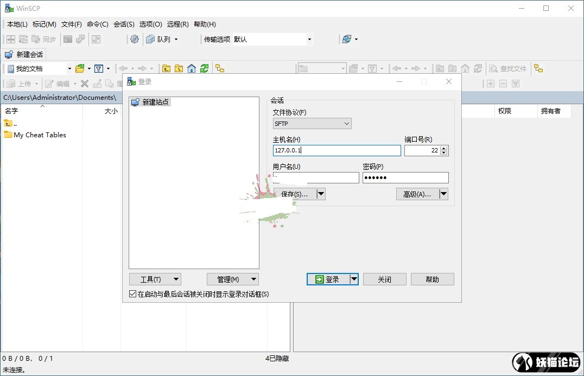
Task: Show local directory tree icon
Action: [x=220, y=68]
